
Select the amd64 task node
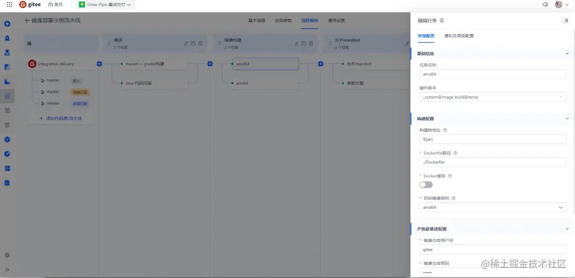[x=266, y=64]
